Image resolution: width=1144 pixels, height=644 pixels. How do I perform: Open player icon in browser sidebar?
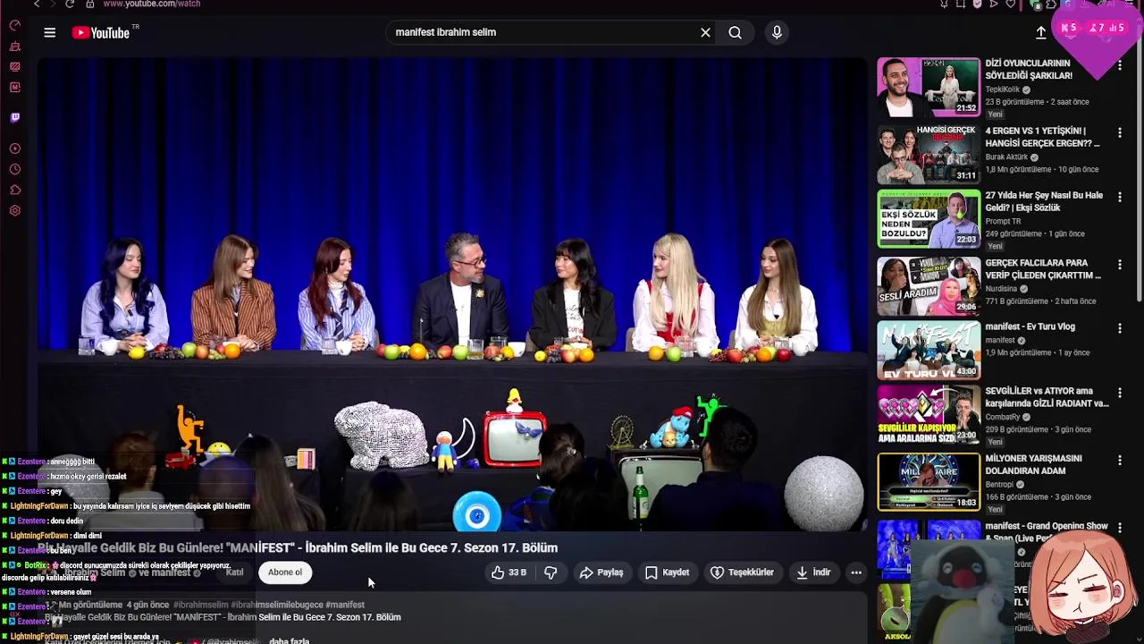point(14,148)
